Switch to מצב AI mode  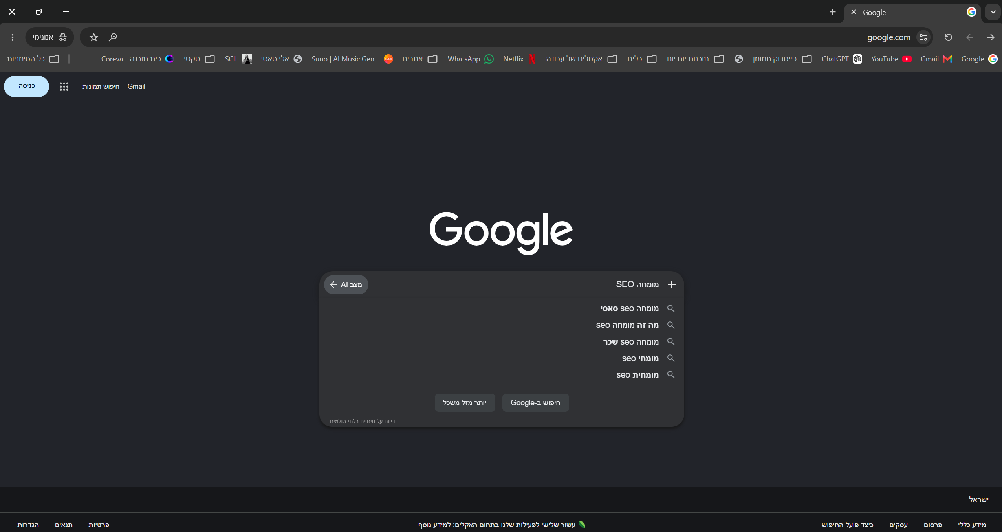click(346, 284)
